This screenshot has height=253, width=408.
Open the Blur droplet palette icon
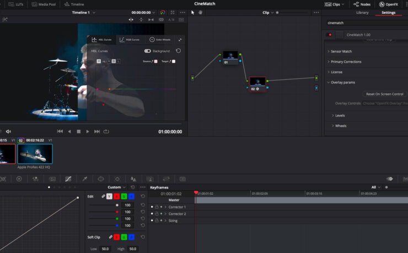click(133, 179)
